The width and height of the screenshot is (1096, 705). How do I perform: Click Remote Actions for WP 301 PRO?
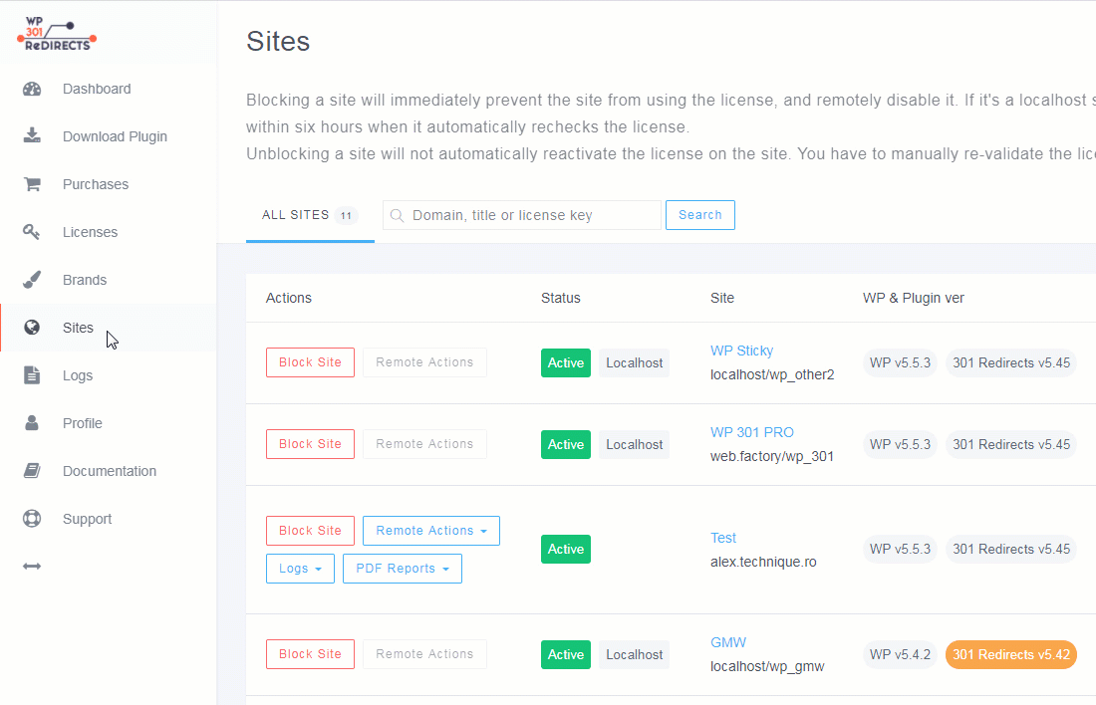click(425, 444)
